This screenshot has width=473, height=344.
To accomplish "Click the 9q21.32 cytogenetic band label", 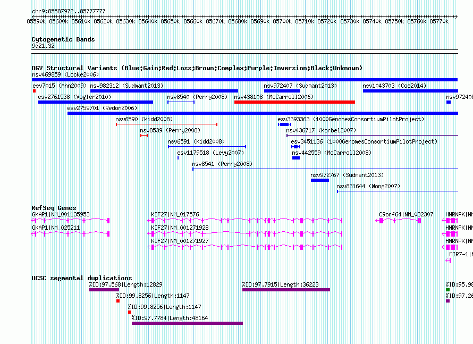I will 43,46.
